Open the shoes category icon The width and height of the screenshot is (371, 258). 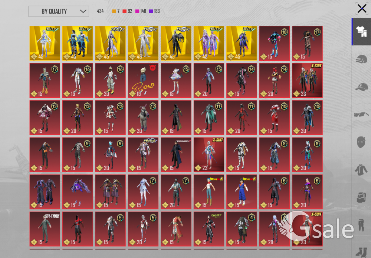[x=361, y=251]
